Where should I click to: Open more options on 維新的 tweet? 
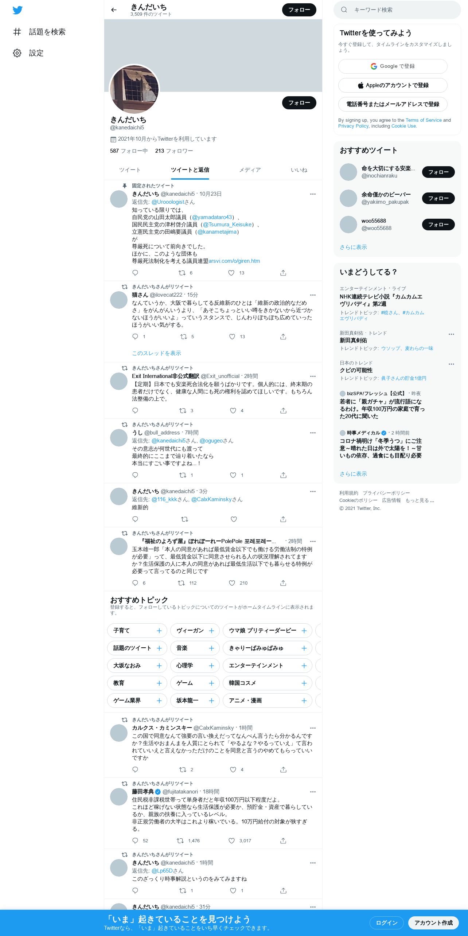(313, 491)
